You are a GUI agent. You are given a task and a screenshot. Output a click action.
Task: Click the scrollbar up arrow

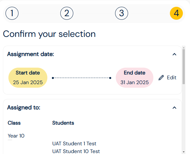point(184,48)
